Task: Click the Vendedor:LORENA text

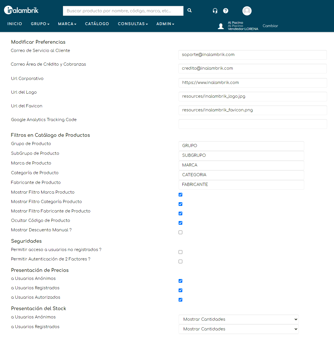Action: tap(243, 29)
